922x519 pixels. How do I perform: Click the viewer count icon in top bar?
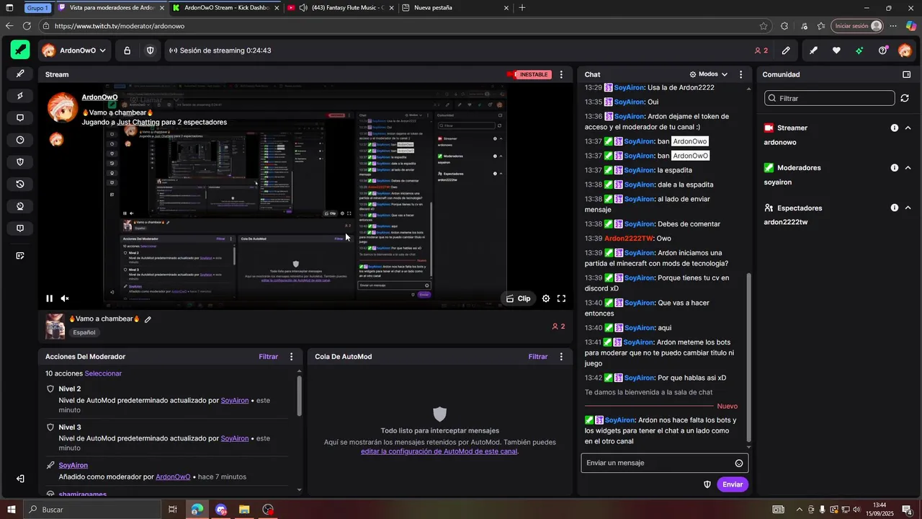[761, 50]
